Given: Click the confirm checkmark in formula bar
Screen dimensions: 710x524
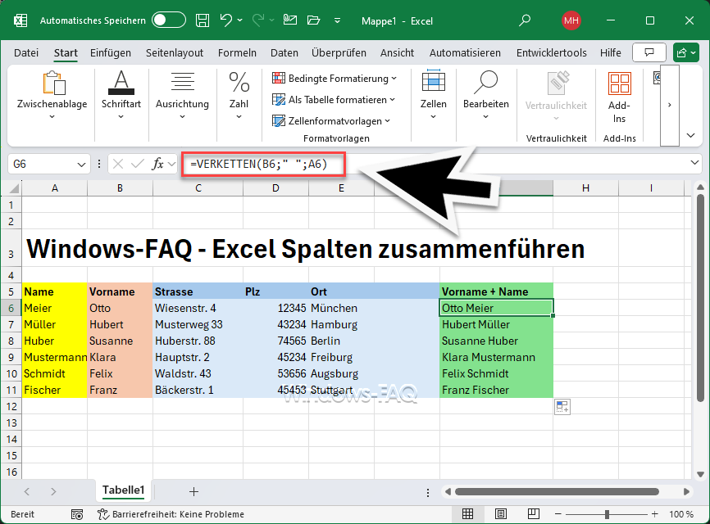Looking at the screenshot, I should pyautogui.click(x=138, y=164).
